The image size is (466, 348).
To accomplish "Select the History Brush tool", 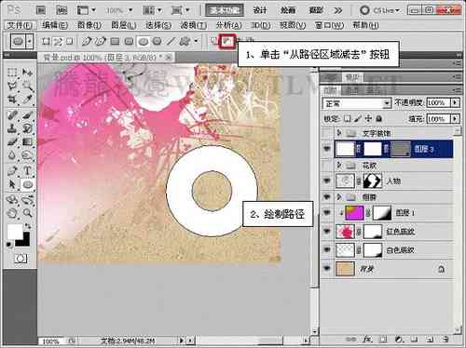I will point(27,128).
